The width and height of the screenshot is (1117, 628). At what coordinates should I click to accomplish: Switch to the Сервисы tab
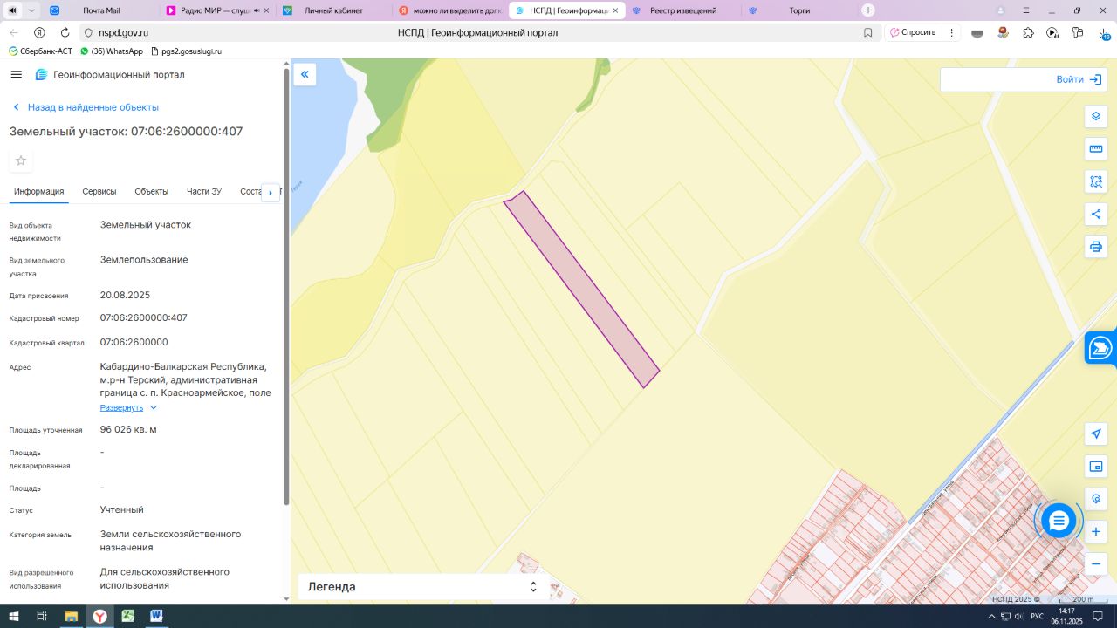[x=99, y=192]
